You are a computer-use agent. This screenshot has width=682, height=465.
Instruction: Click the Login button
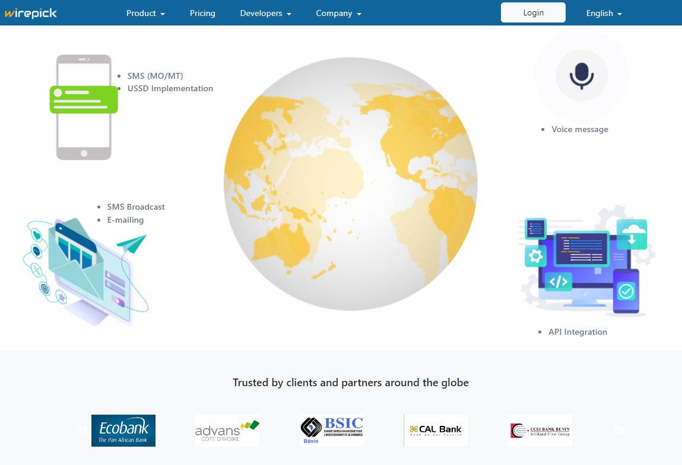533,12
